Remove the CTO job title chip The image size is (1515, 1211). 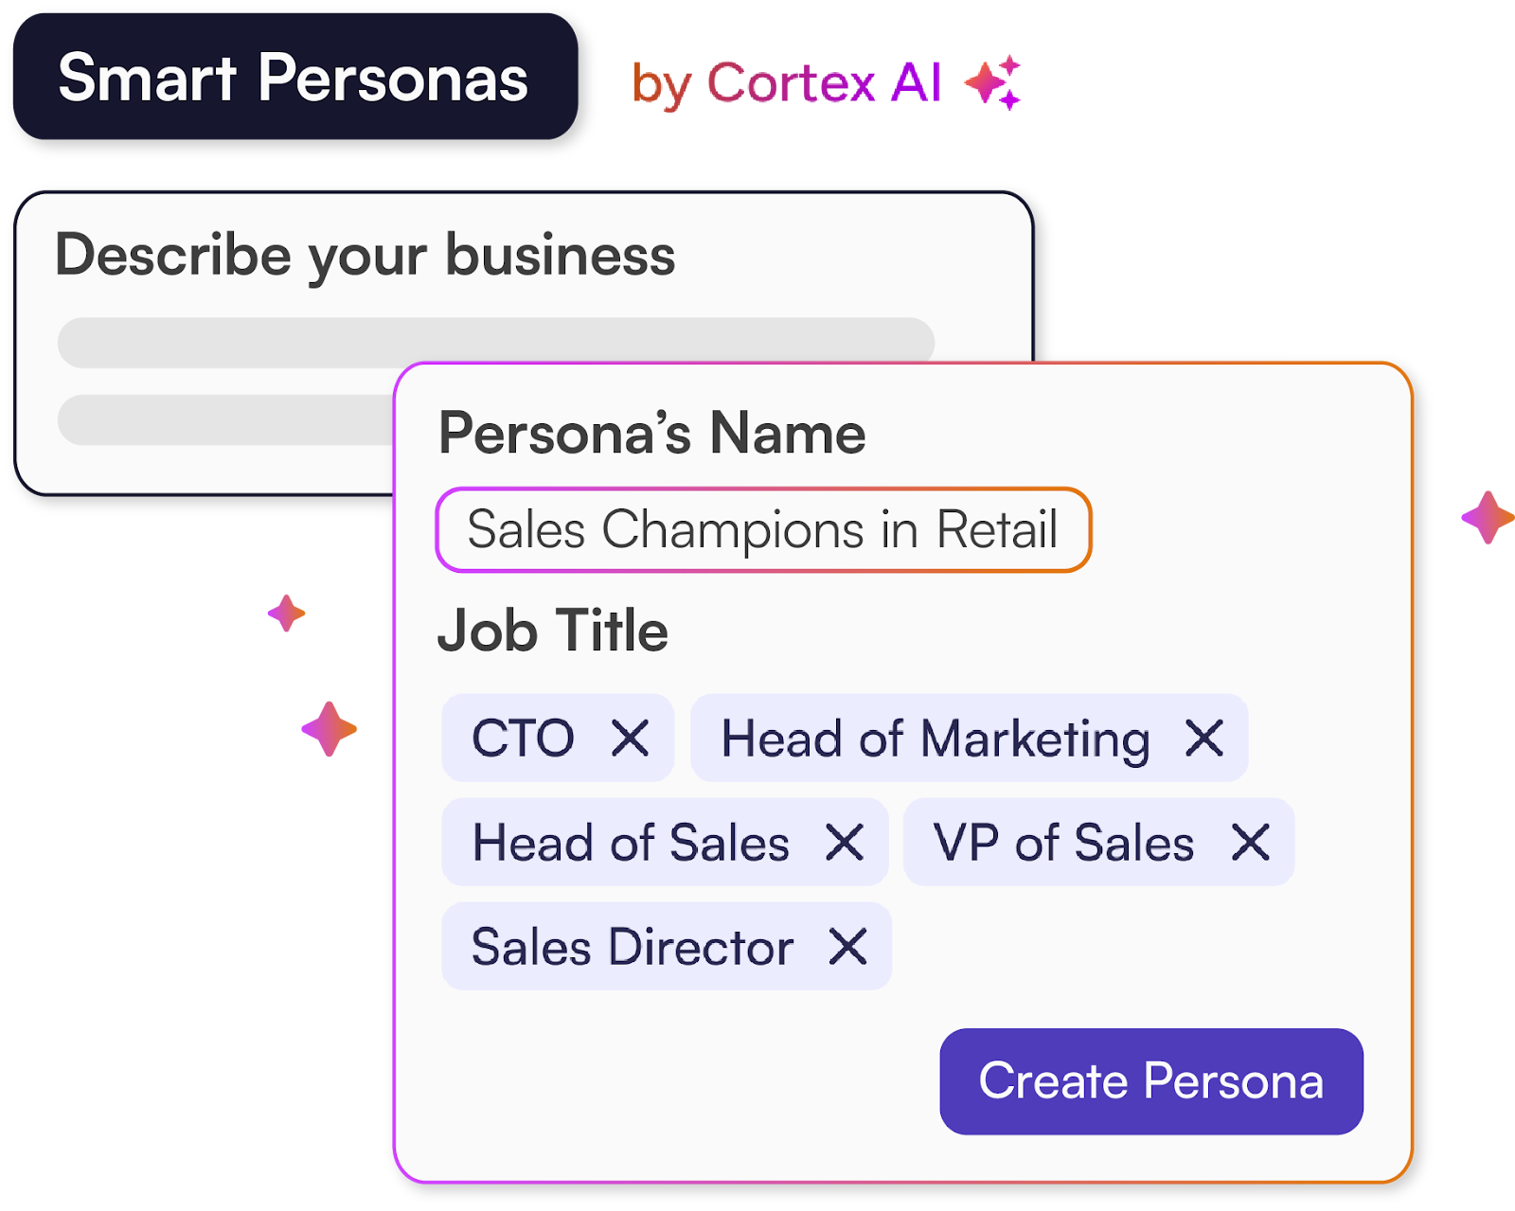(630, 738)
